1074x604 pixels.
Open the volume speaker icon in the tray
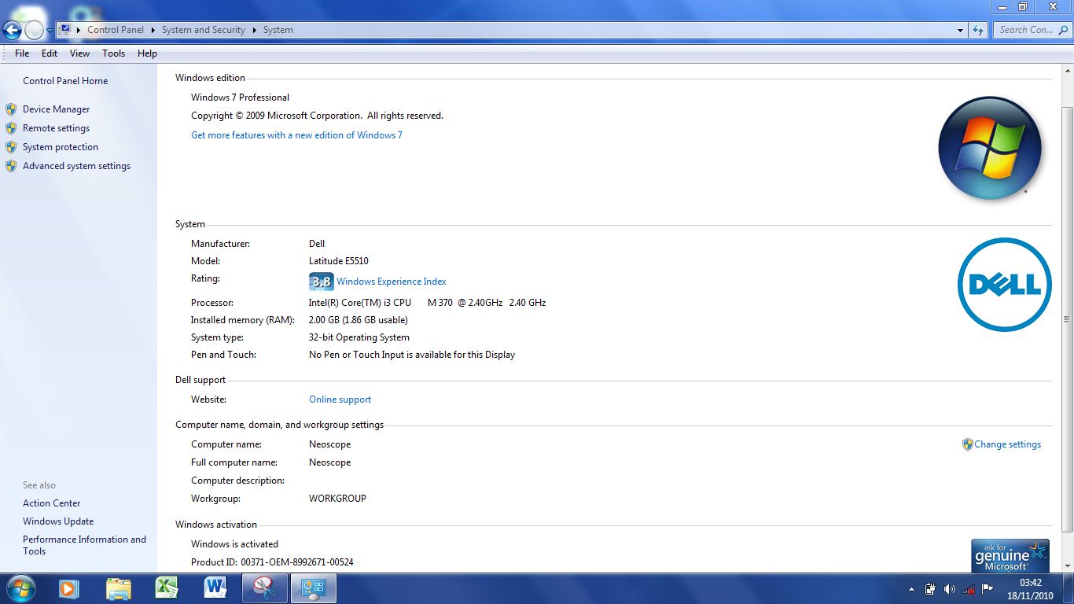950,589
